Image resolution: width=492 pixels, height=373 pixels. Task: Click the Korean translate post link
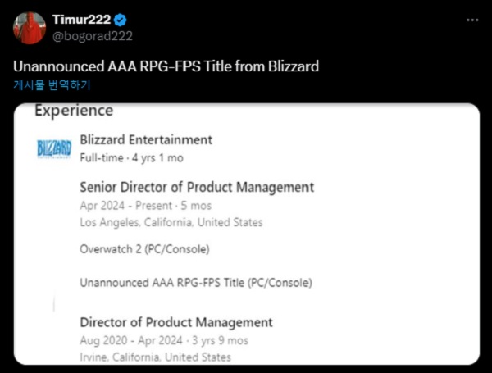(52, 84)
